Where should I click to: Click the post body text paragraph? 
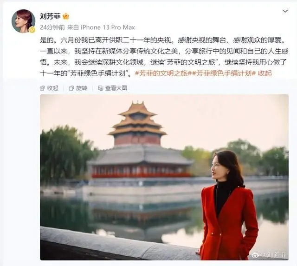coord(164,57)
